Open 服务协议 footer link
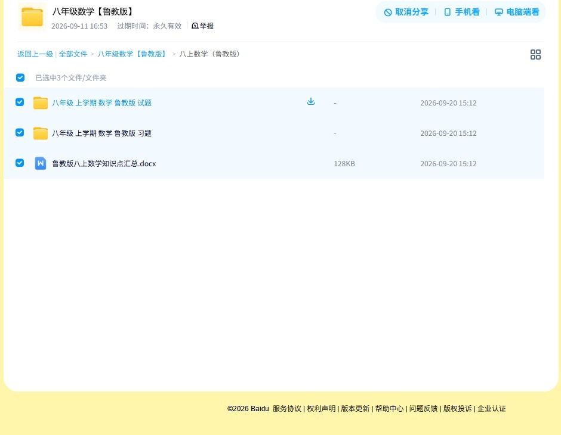The image size is (561, 435). pyautogui.click(x=287, y=409)
